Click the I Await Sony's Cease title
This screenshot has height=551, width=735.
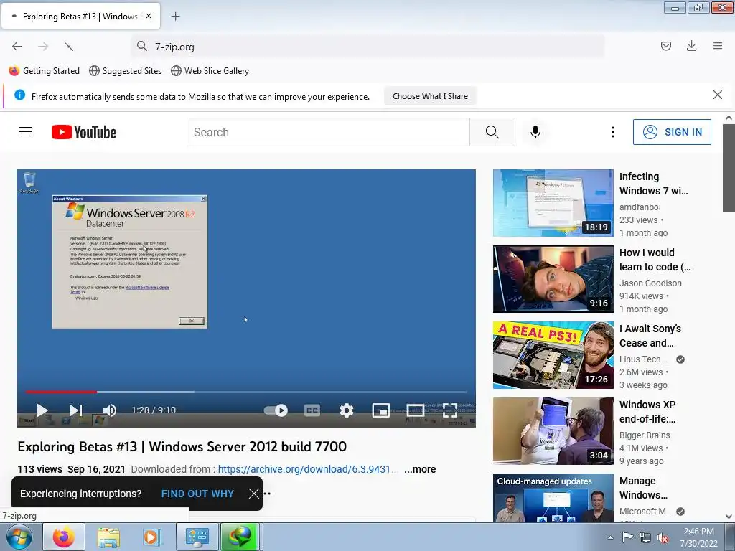(650, 336)
